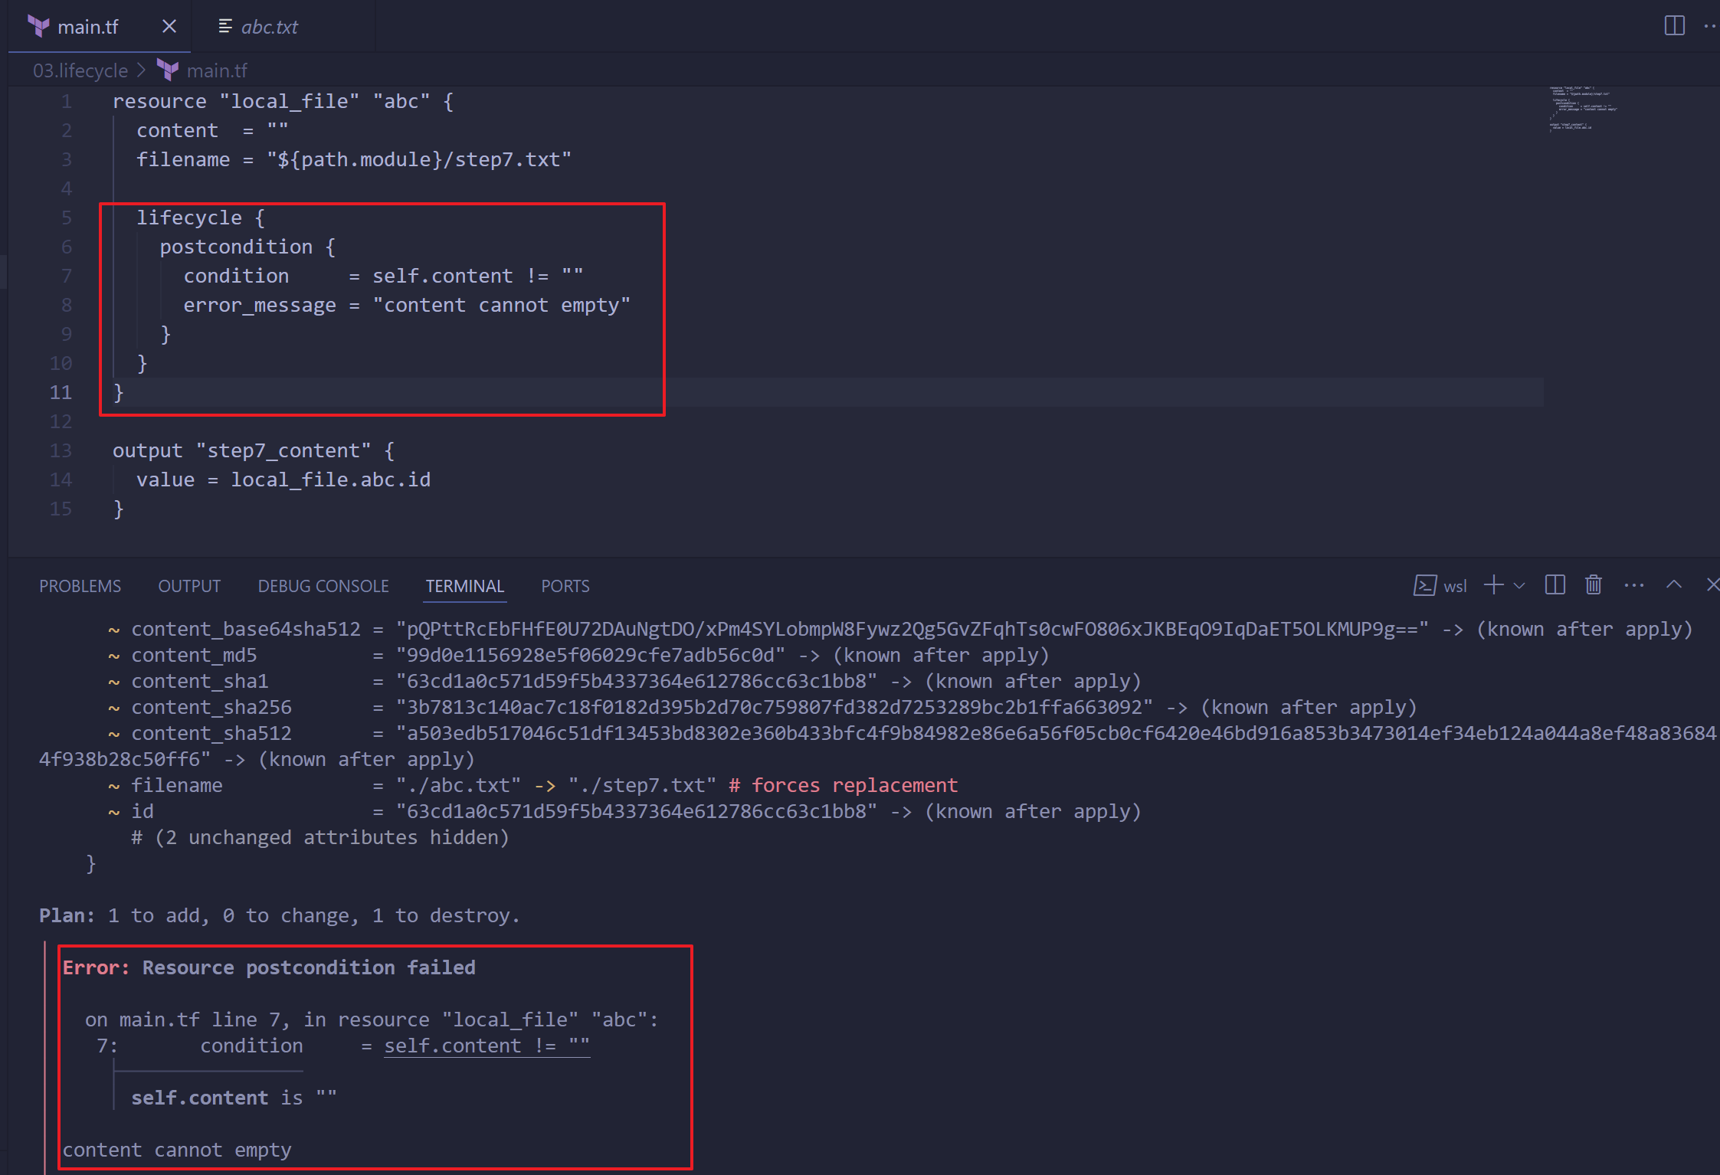Click the main.tf breadcrumb item

pyautogui.click(x=217, y=70)
